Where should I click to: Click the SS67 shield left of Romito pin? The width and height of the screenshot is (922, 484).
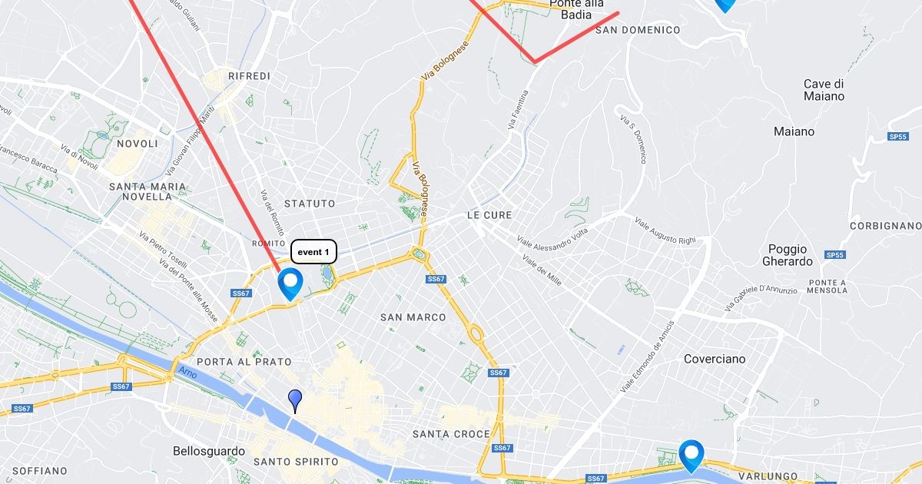click(x=241, y=293)
